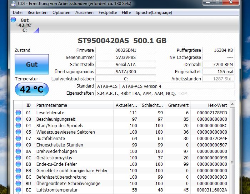
Task: Click the Eigenschaften field with S.M.A.R.T.
Action: (x=165, y=93)
